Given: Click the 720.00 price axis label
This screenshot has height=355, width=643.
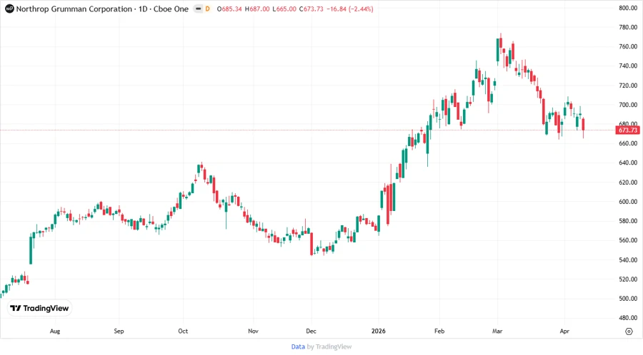Looking at the screenshot, I should click(x=628, y=86).
